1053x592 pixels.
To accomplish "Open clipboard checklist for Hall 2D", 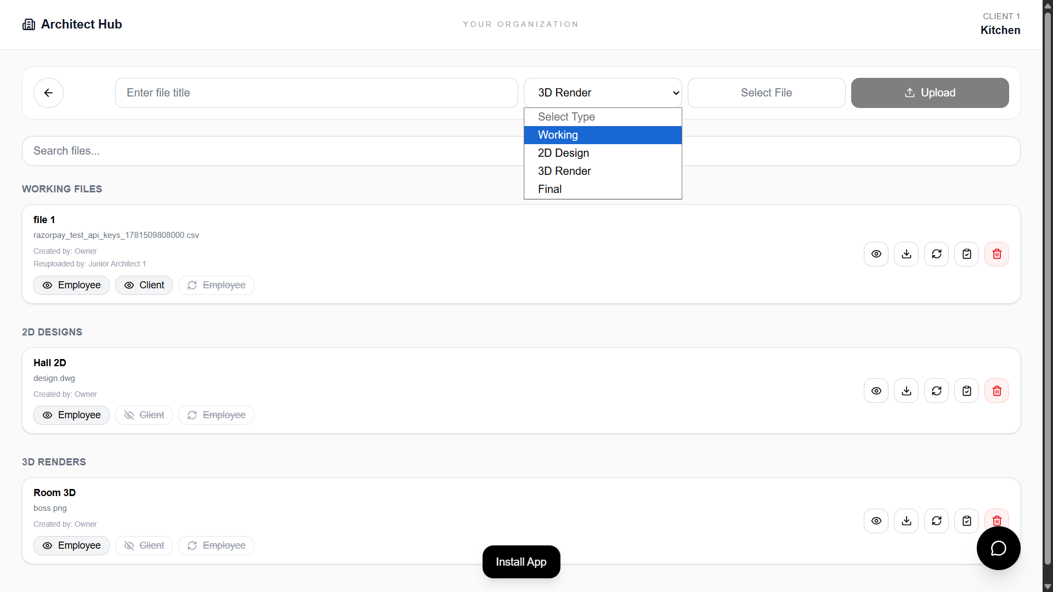I will point(966,391).
